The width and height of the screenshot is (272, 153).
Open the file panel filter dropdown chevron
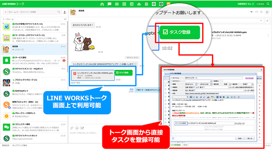(x=261, y=21)
